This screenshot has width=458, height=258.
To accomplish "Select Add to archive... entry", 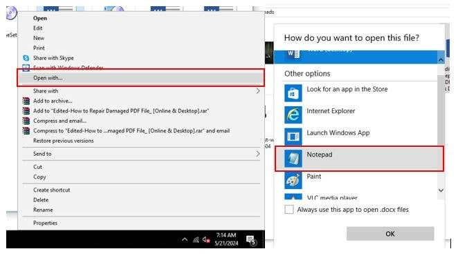I will coord(53,101).
